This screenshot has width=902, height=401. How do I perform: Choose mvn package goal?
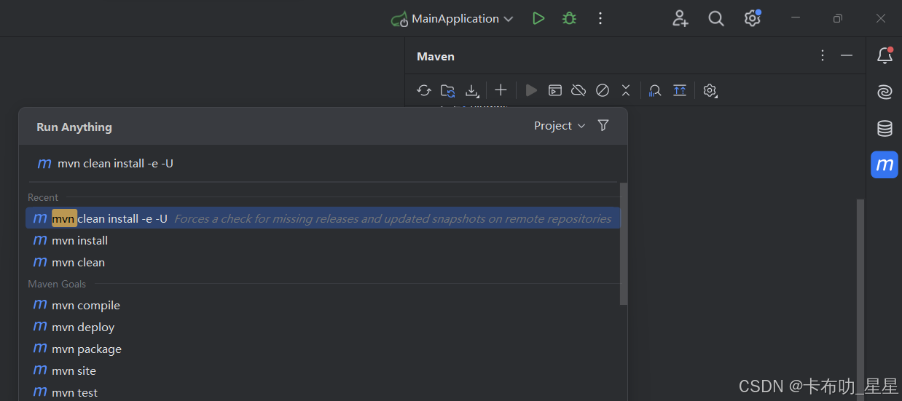[323, 349]
